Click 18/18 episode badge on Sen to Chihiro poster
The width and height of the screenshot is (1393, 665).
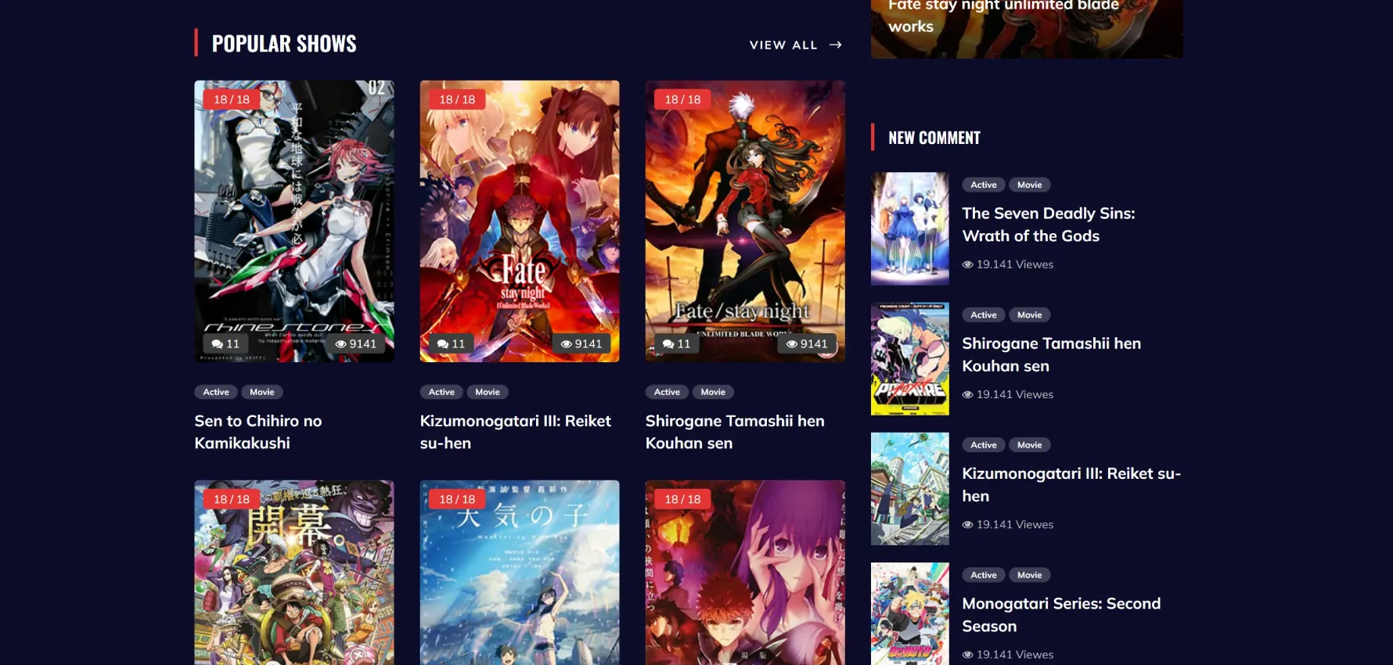(x=232, y=99)
